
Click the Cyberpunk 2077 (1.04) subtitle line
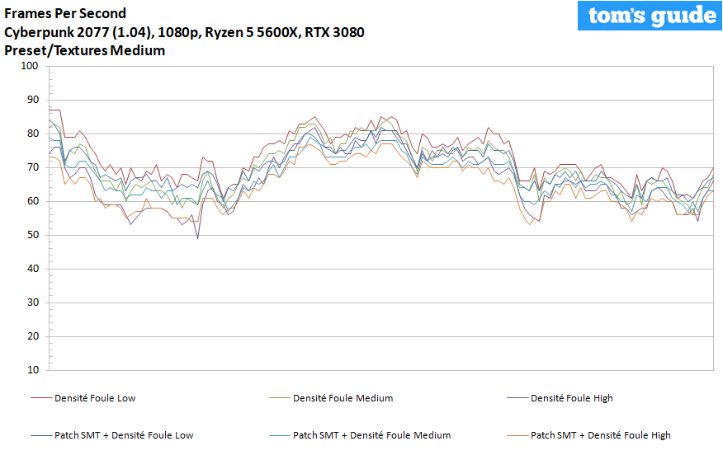tap(184, 32)
